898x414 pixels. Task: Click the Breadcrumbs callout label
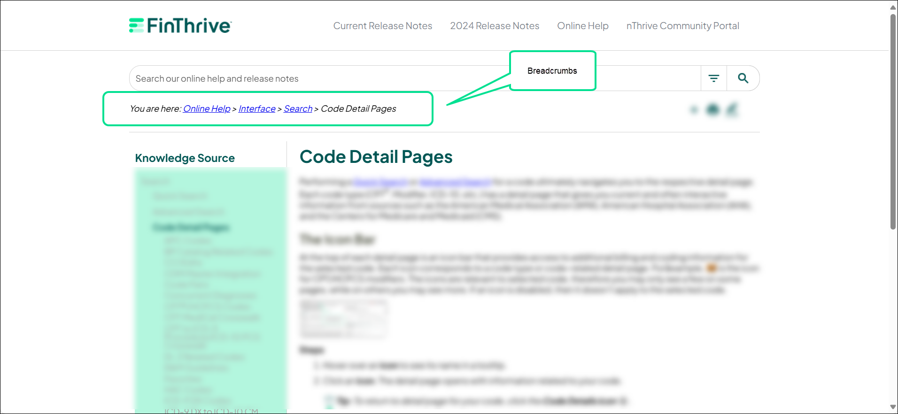pos(552,71)
